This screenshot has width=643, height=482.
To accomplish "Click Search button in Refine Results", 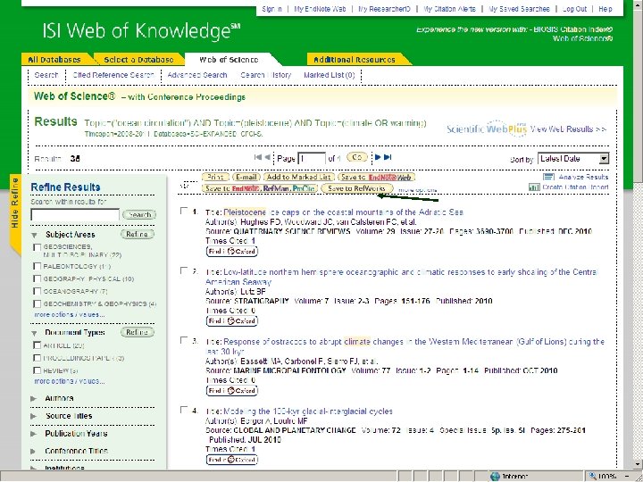I will pyautogui.click(x=139, y=215).
